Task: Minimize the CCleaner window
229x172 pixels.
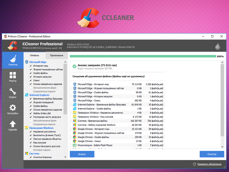Action: [x=203, y=36]
